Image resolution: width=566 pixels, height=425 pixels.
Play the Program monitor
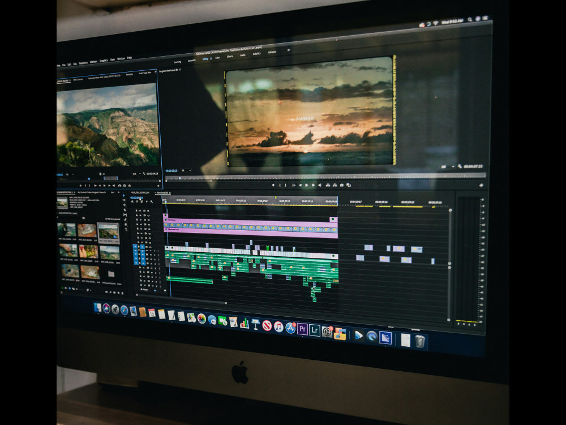pos(306,185)
